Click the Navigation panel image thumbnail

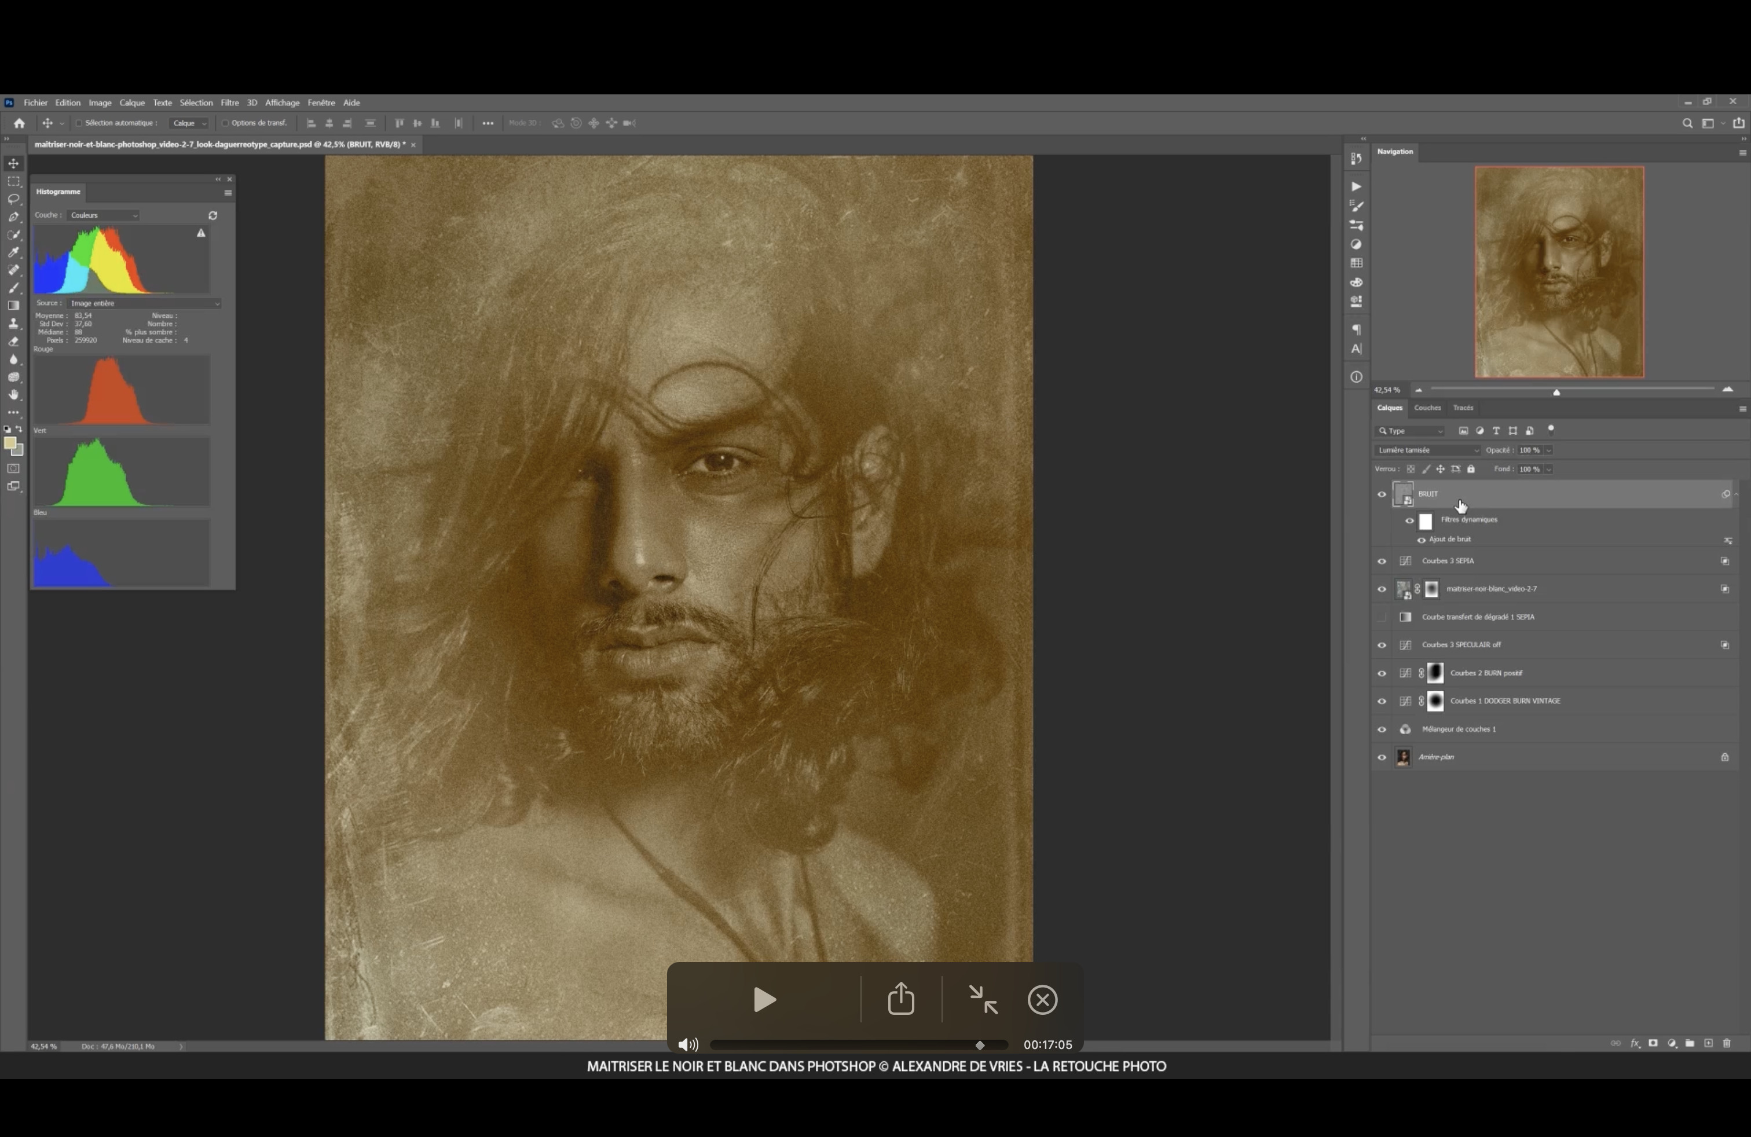(1559, 272)
